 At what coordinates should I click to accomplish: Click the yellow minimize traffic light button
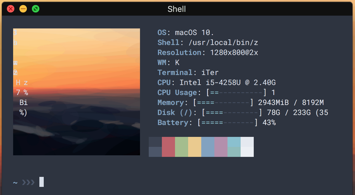click(x=23, y=9)
